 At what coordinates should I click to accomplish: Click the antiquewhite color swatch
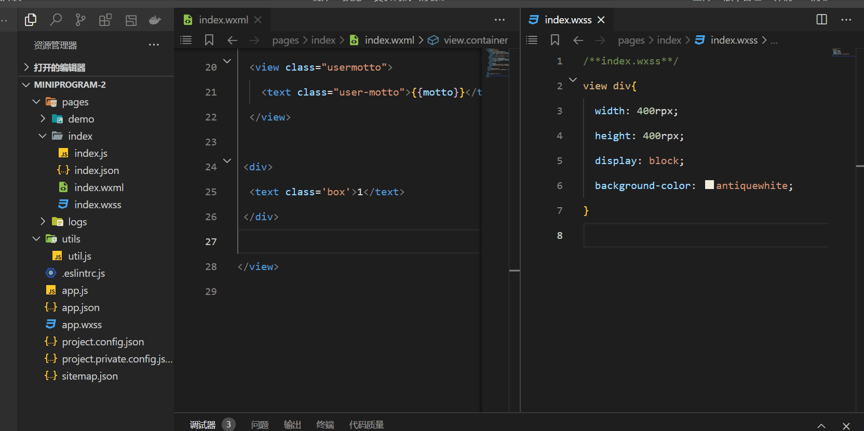tap(709, 185)
